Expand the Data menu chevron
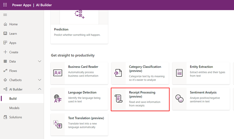This screenshot has height=139, width=234. (39, 61)
